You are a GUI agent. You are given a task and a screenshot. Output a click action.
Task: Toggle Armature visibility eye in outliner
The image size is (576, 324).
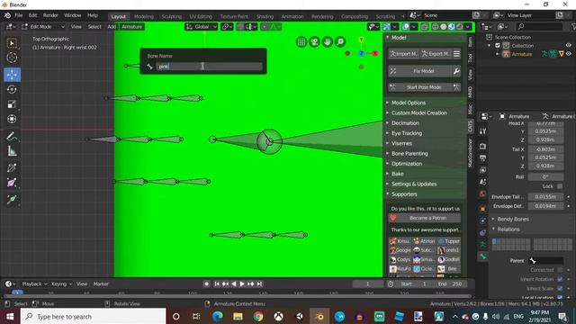pos(569,54)
